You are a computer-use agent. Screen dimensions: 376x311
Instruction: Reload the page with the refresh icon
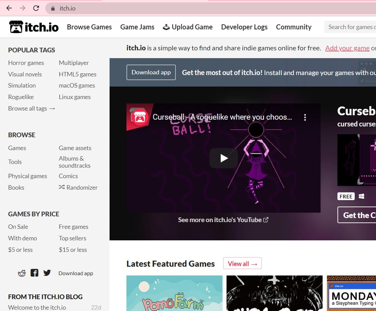(x=36, y=8)
